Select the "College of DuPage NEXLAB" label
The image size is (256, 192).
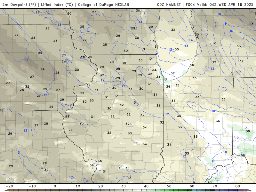(x=103, y=4)
